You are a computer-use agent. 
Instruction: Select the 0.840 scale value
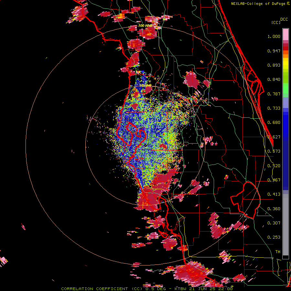point(274,80)
